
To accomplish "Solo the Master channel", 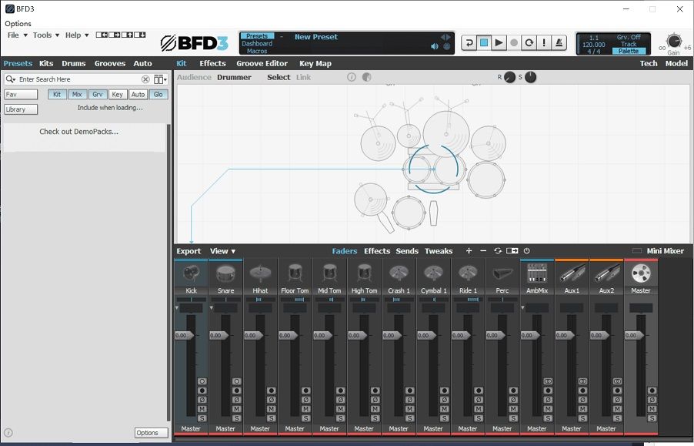I will pos(652,418).
